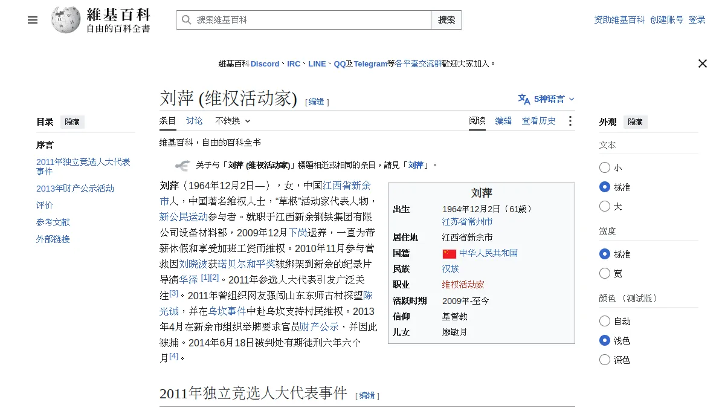Select wide width 宽 option
The width and height of the screenshot is (725, 408).
(605, 273)
